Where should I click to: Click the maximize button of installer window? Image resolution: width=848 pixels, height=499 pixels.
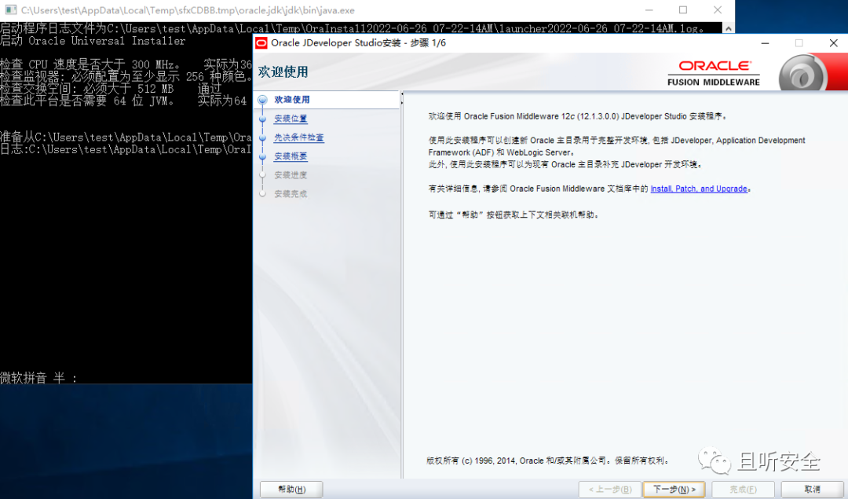pyautogui.click(x=799, y=43)
